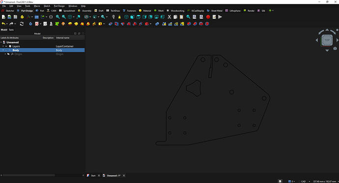Open the Help menu

pos(83,6)
